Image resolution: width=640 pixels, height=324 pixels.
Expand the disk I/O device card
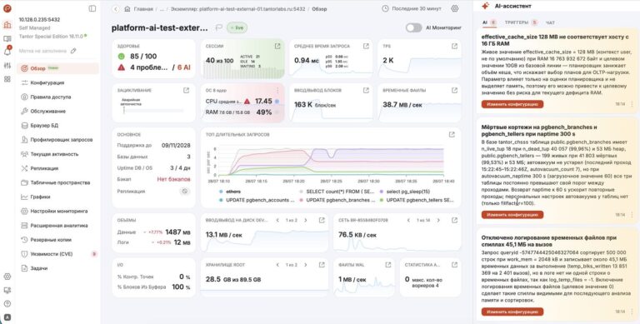tap(322, 221)
